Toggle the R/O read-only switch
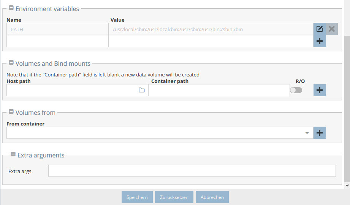 tap(296, 90)
